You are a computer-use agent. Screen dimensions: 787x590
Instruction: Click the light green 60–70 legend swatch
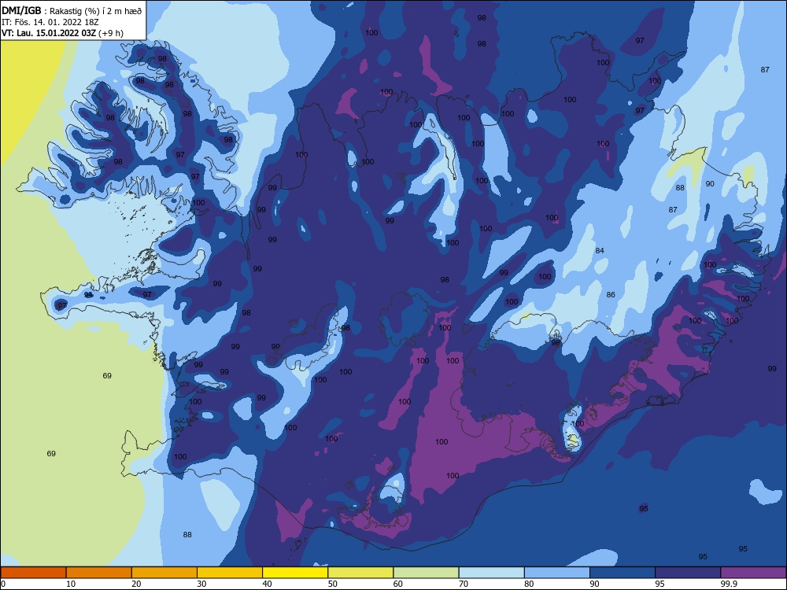tap(426, 573)
